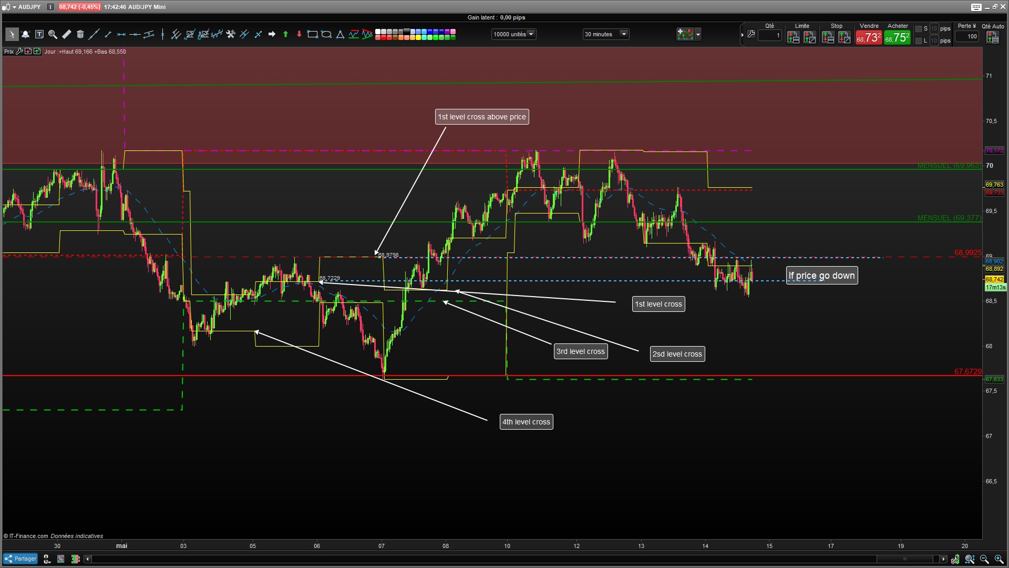Activate the magnifier zoom tool
Image resolution: width=1009 pixels, height=568 pixels.
[x=53, y=35]
